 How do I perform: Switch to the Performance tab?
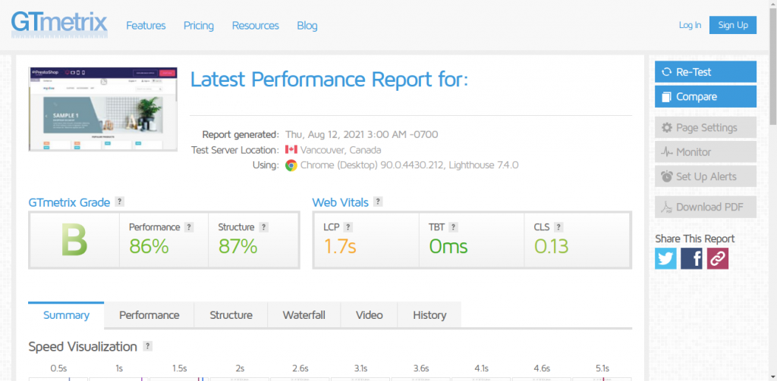pyautogui.click(x=149, y=315)
